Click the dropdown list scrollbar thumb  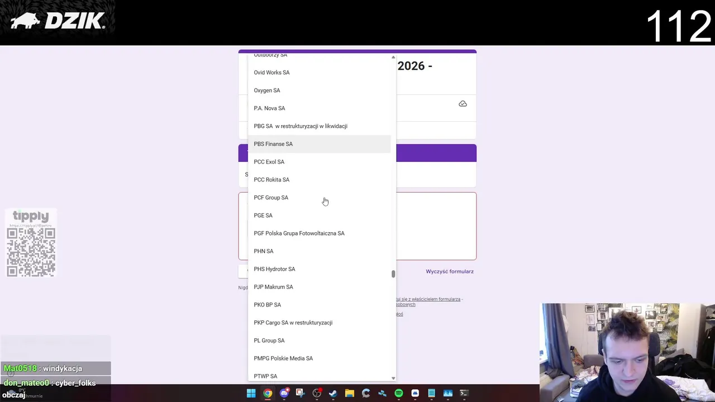click(393, 274)
